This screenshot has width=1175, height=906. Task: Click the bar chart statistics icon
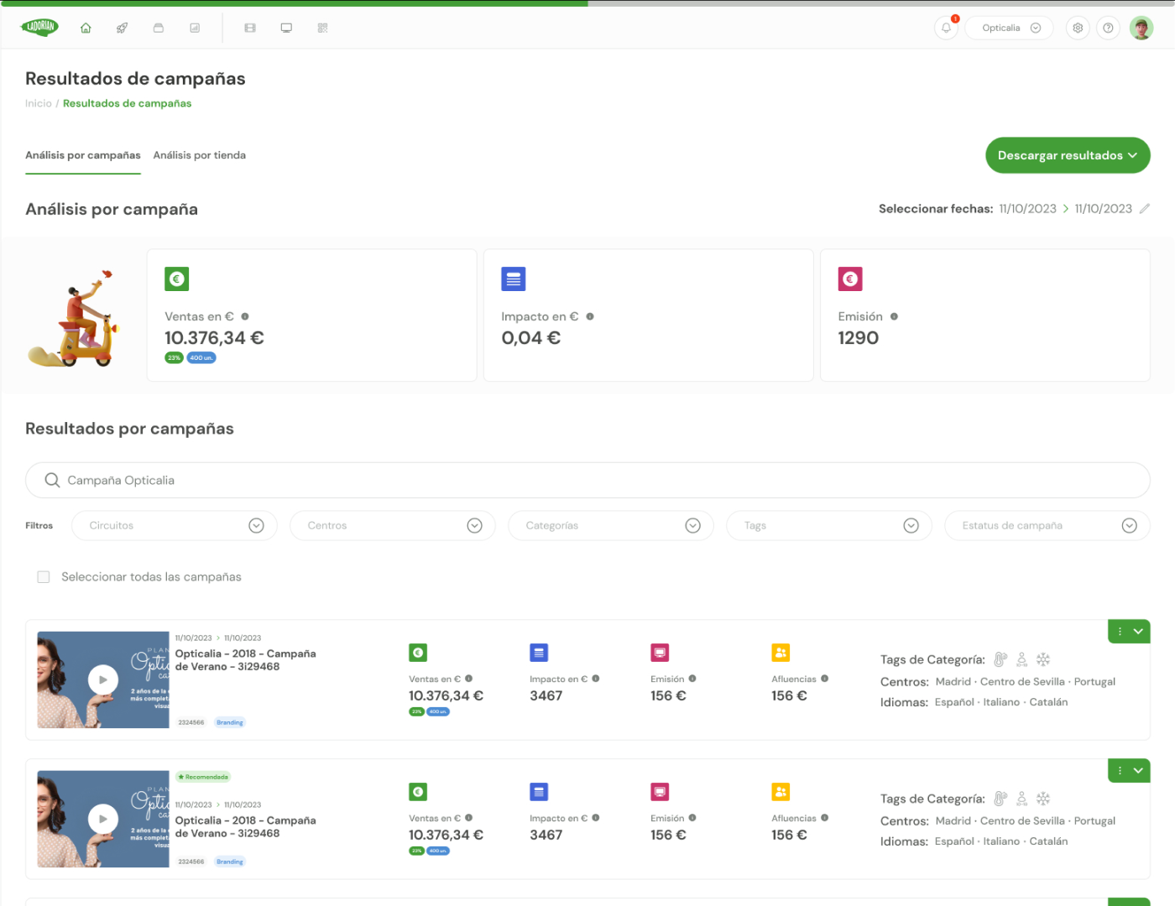coord(195,28)
